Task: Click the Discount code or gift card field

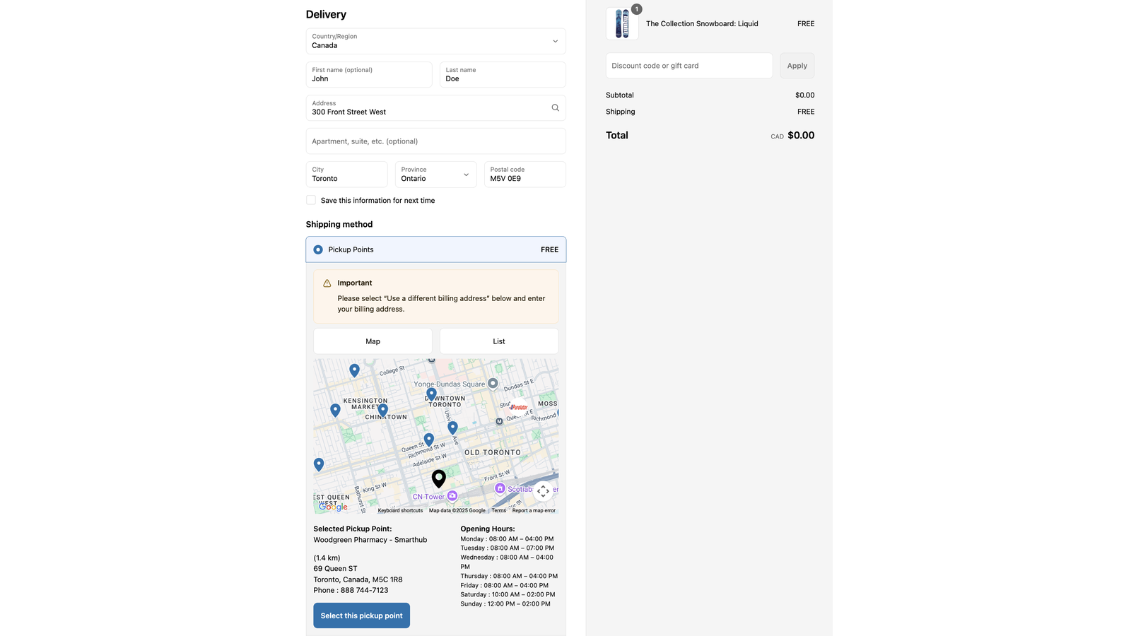Action: tap(688, 65)
